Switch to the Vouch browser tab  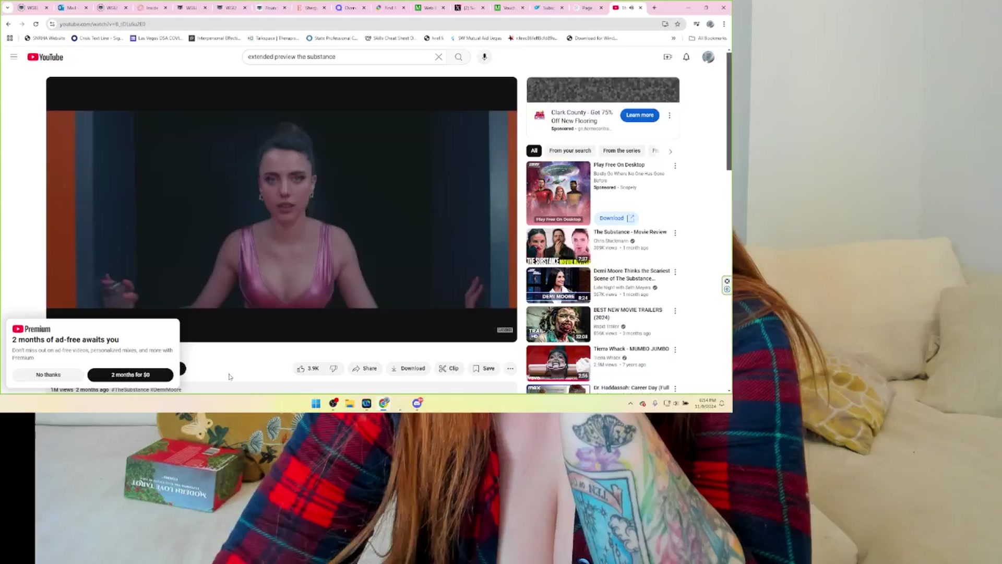tap(508, 8)
